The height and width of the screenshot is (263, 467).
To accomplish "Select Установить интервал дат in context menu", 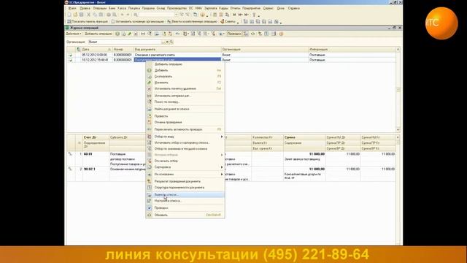I will tap(185, 96).
